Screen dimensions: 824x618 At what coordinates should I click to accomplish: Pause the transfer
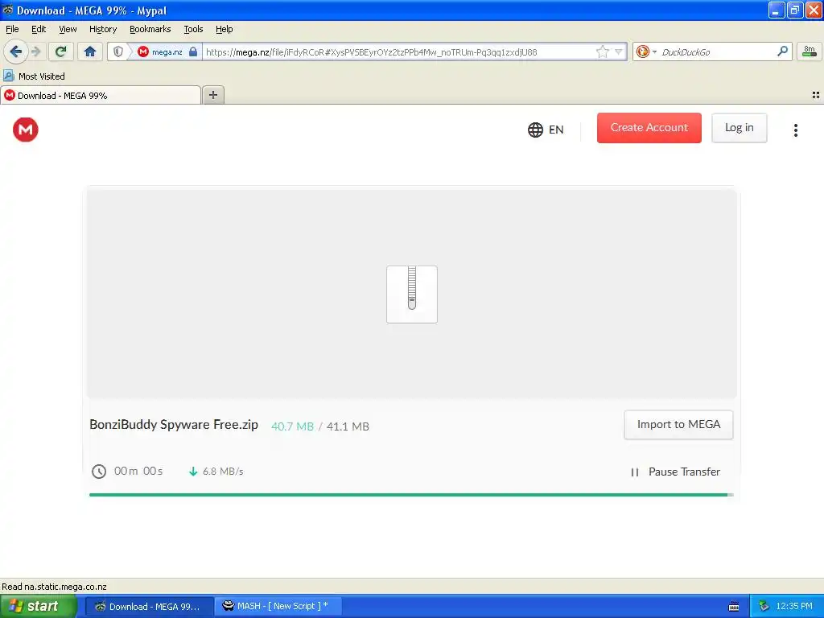675,472
